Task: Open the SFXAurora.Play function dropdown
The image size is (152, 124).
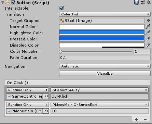Action: click(x=99, y=90)
